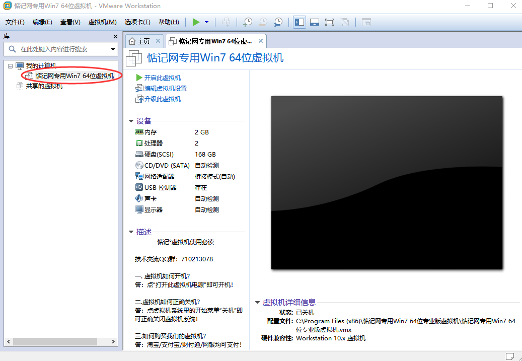The image size is (522, 361).
Task: Click the library horizontal scrollbar right arrow
Action: pos(113,342)
